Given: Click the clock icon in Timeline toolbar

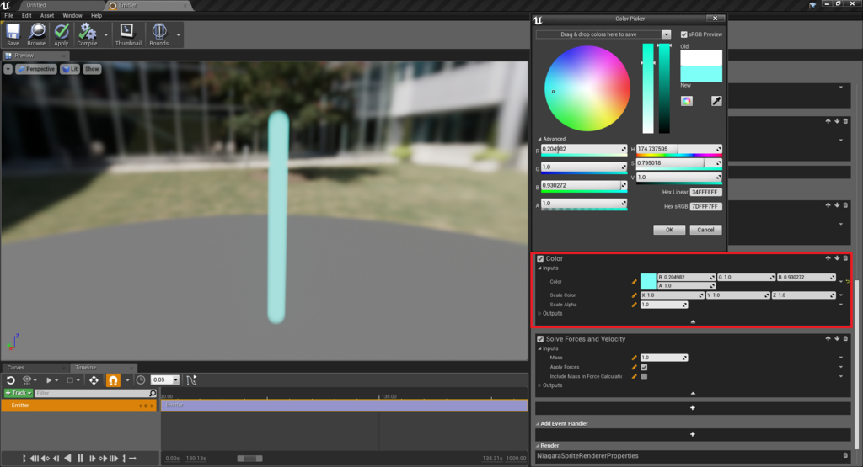Looking at the screenshot, I should pos(141,380).
